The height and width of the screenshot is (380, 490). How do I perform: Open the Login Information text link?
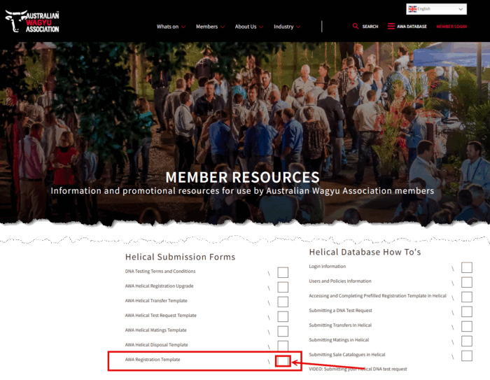pyautogui.click(x=327, y=266)
